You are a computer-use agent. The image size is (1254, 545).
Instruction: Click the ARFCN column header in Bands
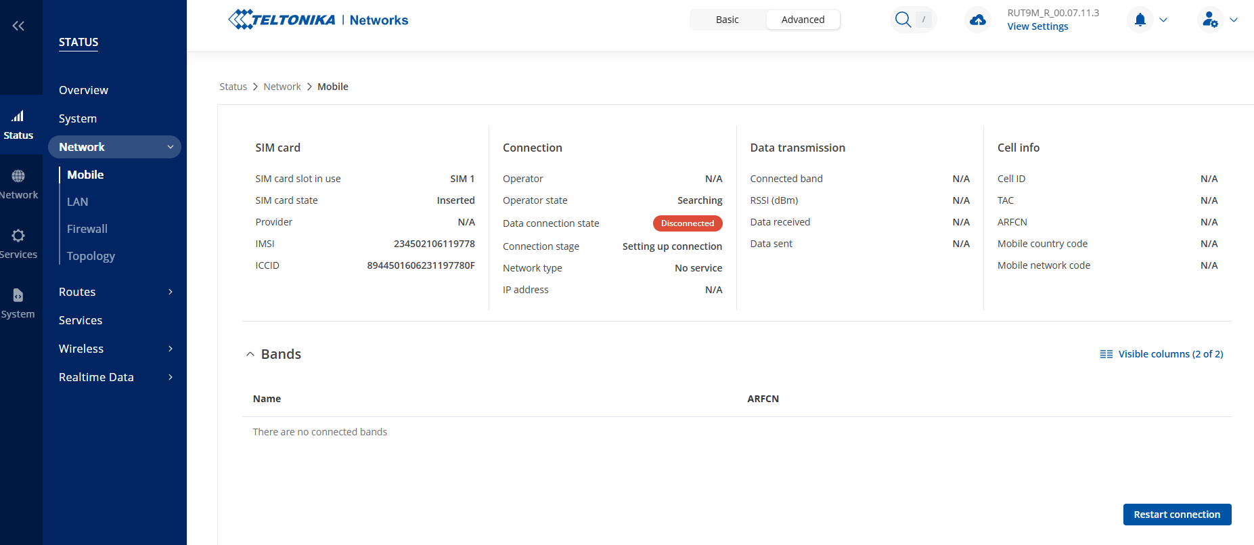[x=763, y=399]
